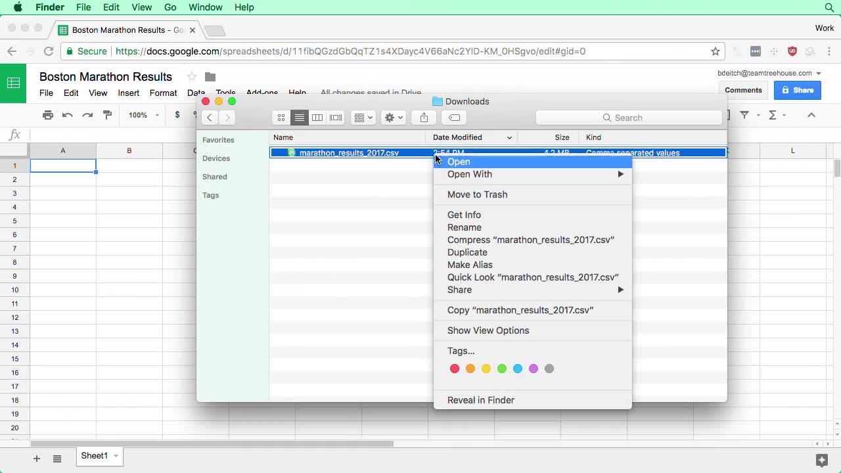Select the red tag color swatch
841x473 pixels.
(x=454, y=369)
